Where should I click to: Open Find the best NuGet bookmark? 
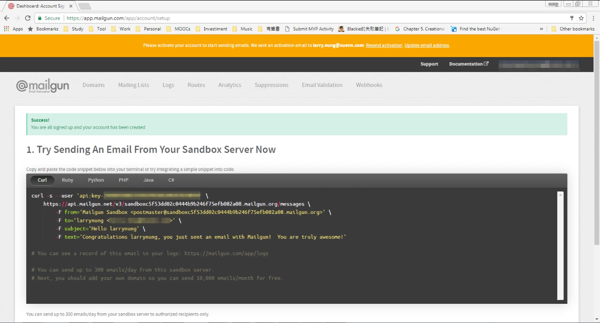click(x=475, y=29)
